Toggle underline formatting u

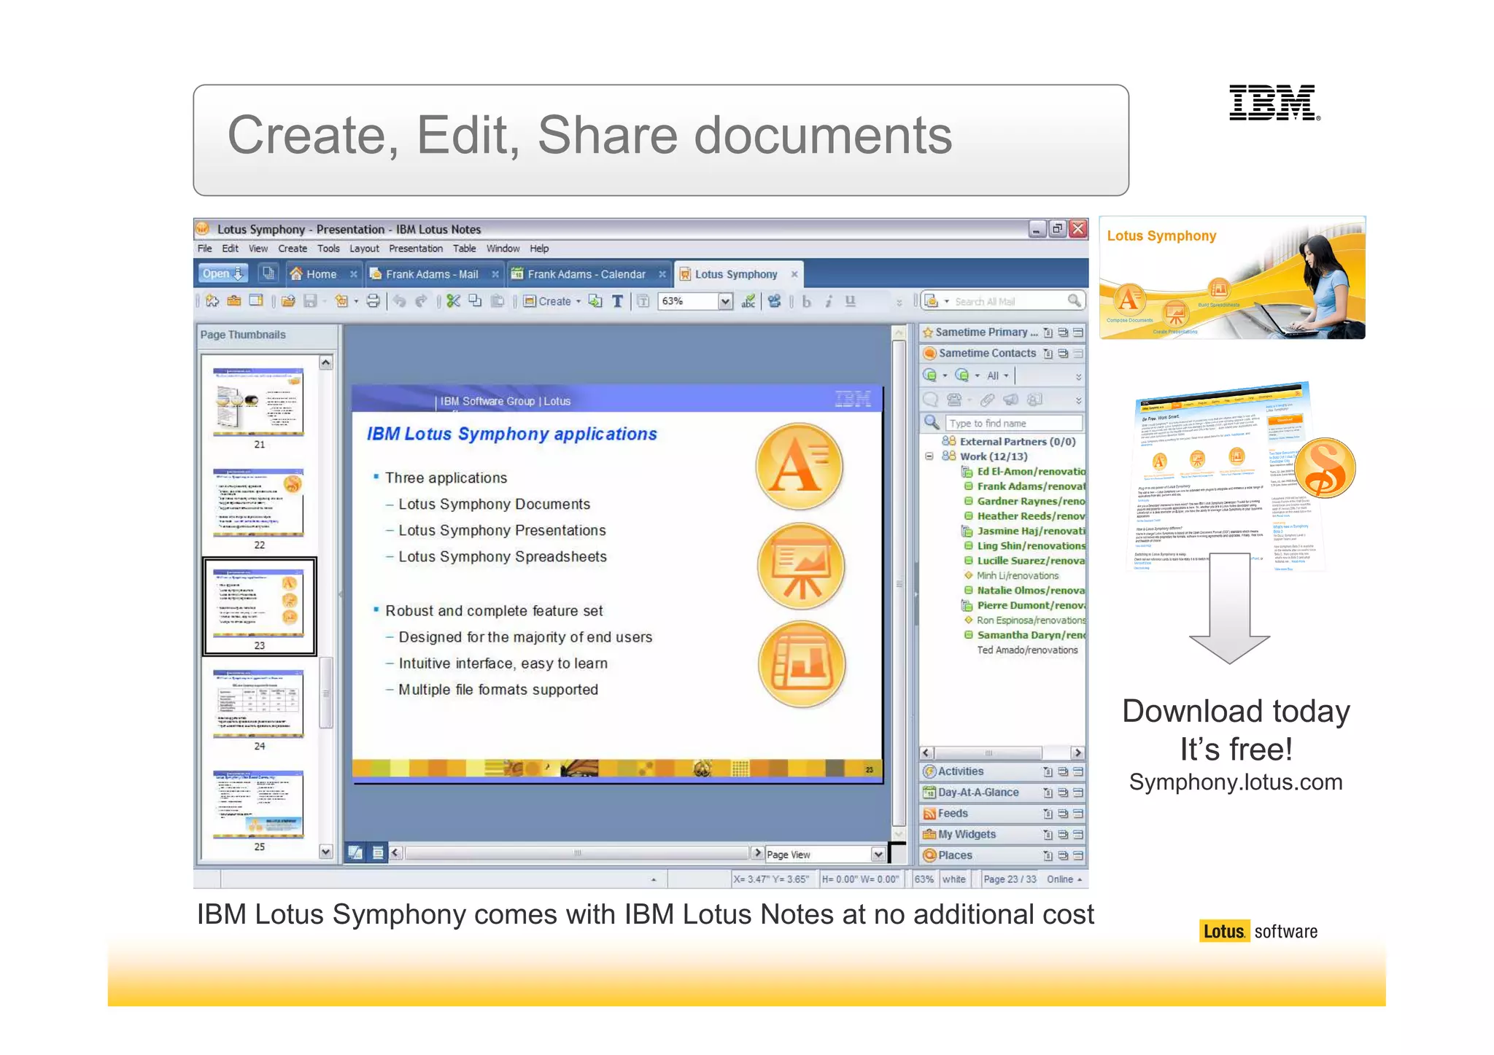pos(851,301)
